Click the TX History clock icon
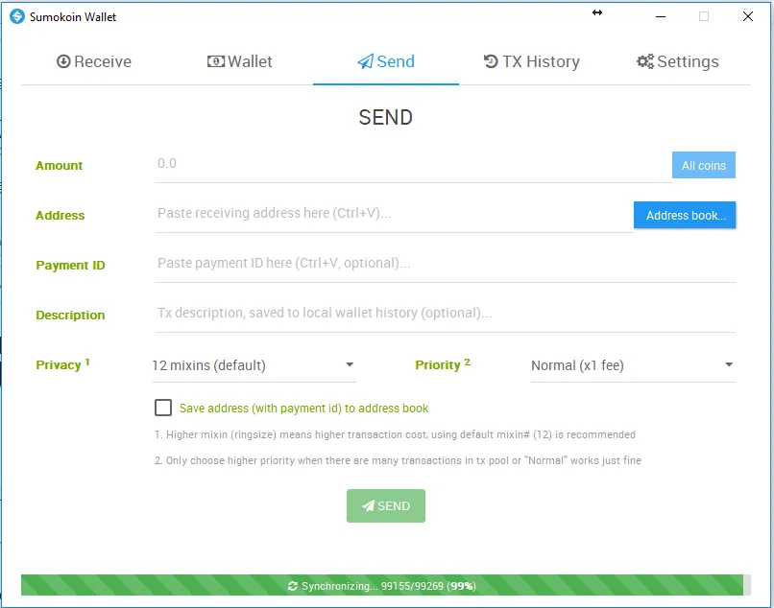The image size is (774, 608). click(491, 61)
